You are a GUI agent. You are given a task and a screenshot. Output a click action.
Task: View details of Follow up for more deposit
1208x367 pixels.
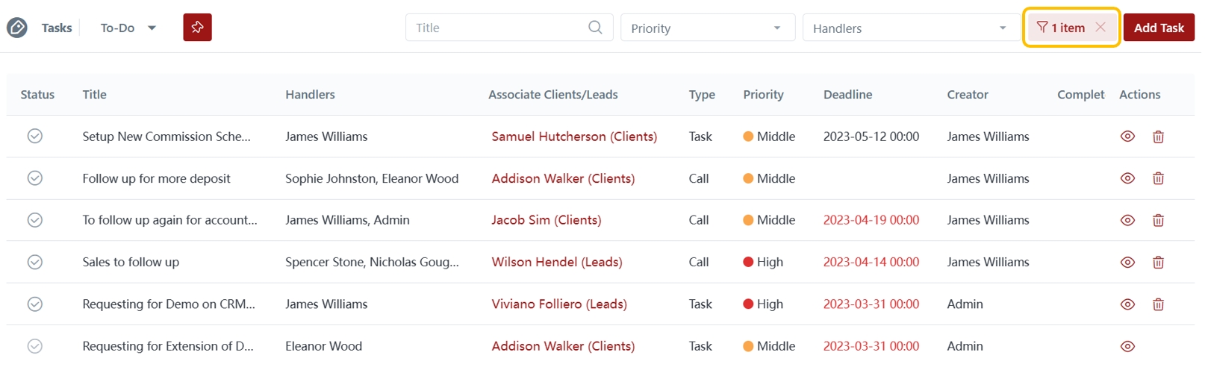click(1127, 178)
